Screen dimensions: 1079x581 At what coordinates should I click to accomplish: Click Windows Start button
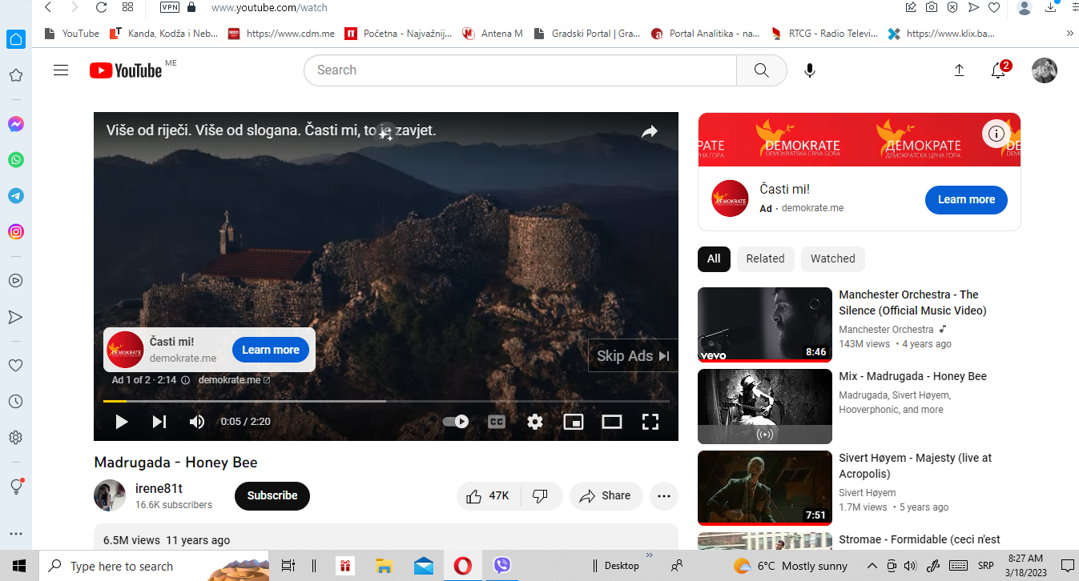click(19, 566)
